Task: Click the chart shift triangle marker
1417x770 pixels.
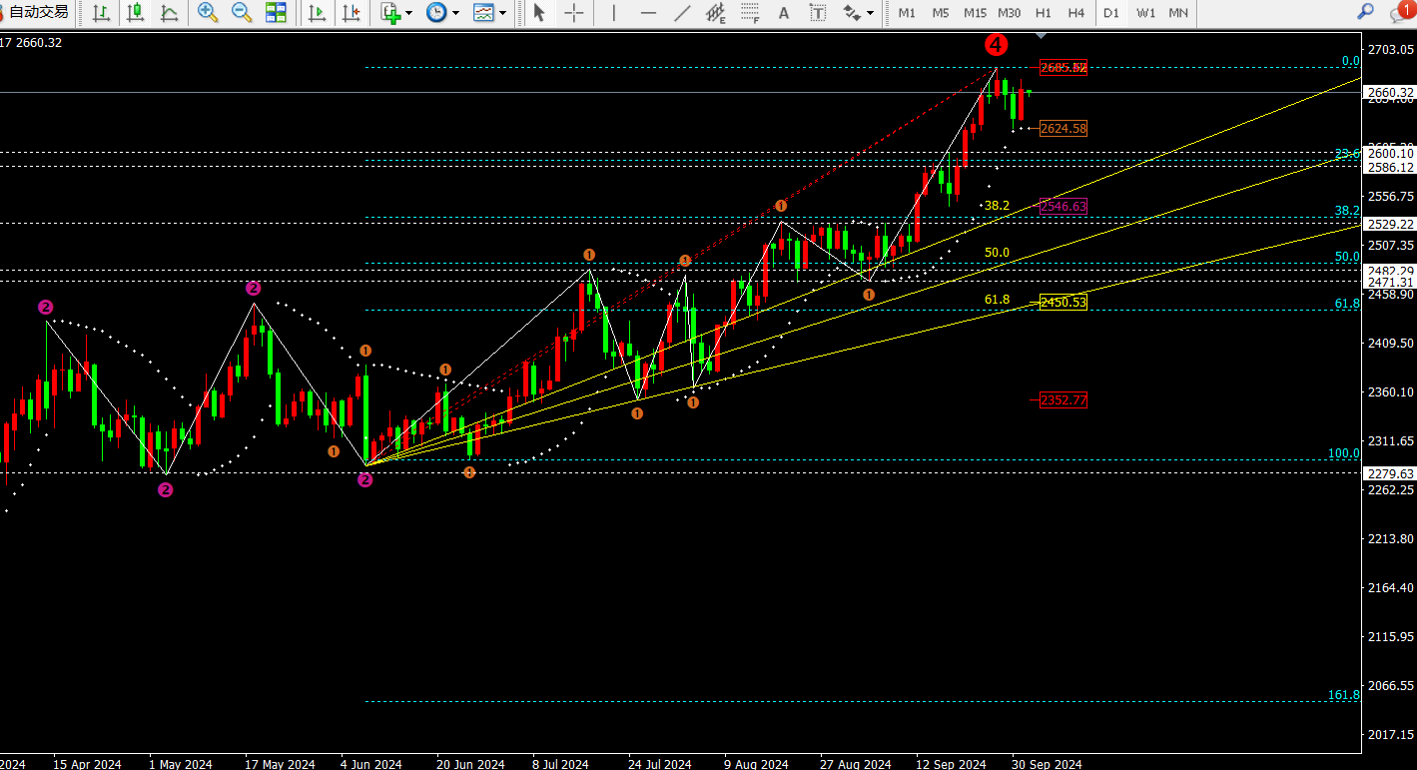Action: [1042, 35]
